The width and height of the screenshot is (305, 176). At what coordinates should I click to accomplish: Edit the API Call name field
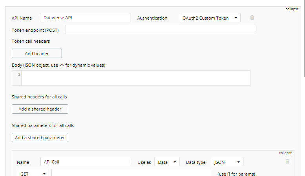pyautogui.click(x=85, y=162)
